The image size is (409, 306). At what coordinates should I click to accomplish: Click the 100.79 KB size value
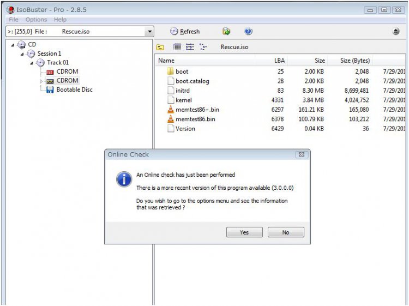pyautogui.click(x=311, y=119)
